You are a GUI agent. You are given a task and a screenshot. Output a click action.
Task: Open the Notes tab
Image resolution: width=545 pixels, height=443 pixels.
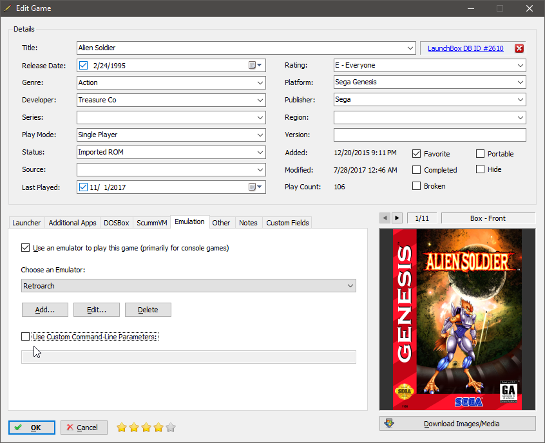pyautogui.click(x=248, y=223)
